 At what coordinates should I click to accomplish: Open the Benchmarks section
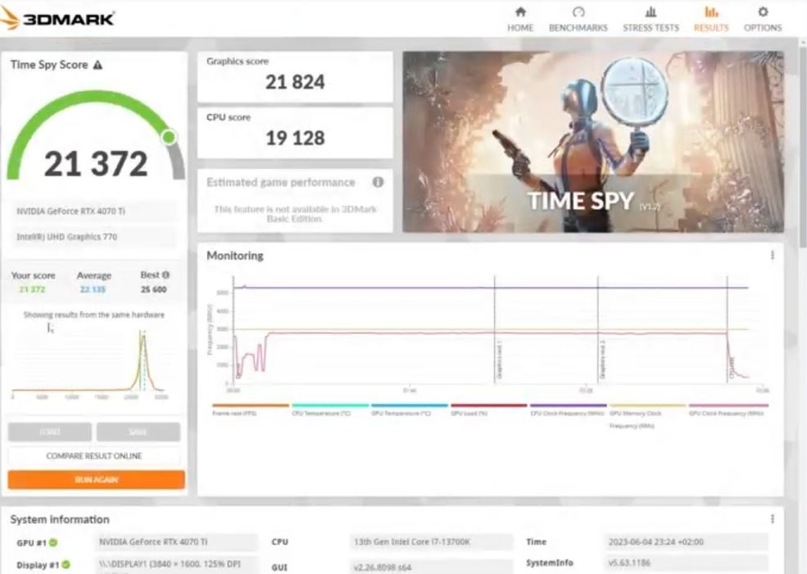pyautogui.click(x=578, y=20)
